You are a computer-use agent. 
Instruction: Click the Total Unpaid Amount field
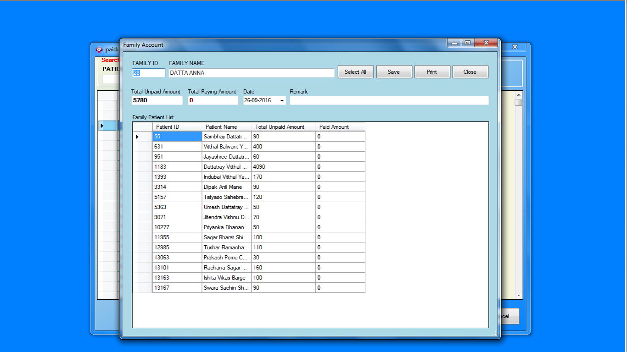pyautogui.click(x=157, y=100)
